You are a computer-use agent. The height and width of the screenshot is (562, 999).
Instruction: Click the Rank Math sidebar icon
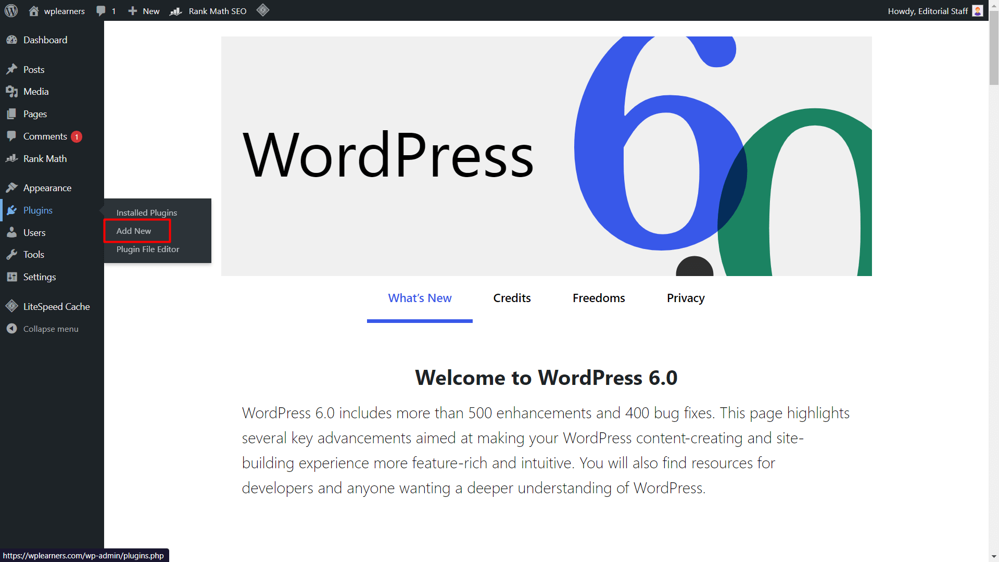point(12,159)
